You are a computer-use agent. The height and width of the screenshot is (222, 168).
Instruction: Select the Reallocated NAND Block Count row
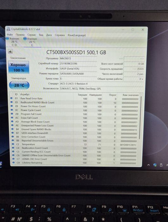(x=75, y=102)
